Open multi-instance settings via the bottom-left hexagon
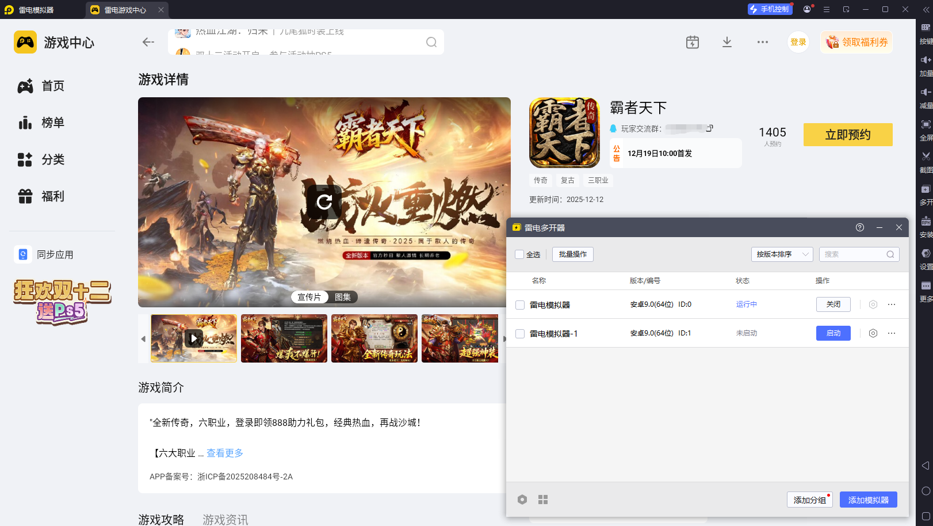This screenshot has width=933, height=526. (x=522, y=500)
